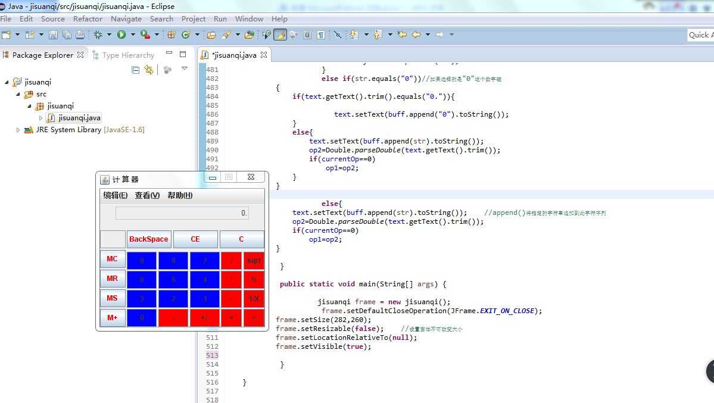Click the Skip All Breakpoints icon

click(x=338, y=35)
